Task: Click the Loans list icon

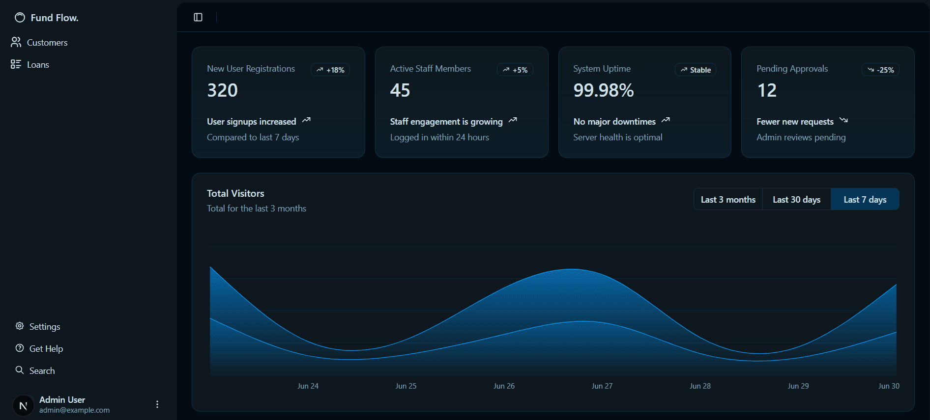Action: 16,64
